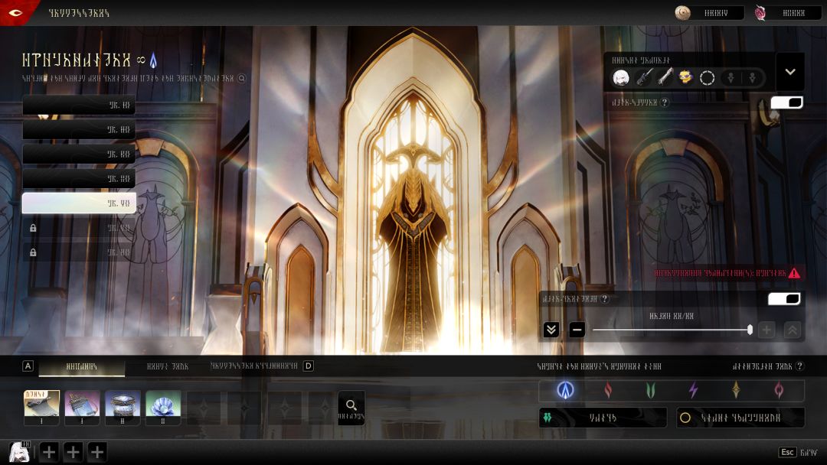
Task: Select the purple lightning element icon
Action: [694, 390]
